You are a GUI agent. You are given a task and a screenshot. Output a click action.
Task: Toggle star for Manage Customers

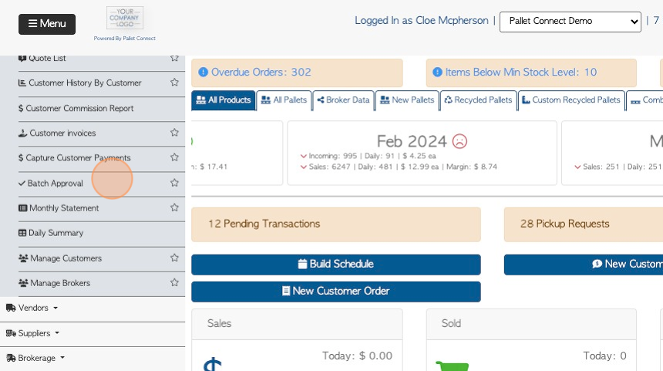[174, 258]
